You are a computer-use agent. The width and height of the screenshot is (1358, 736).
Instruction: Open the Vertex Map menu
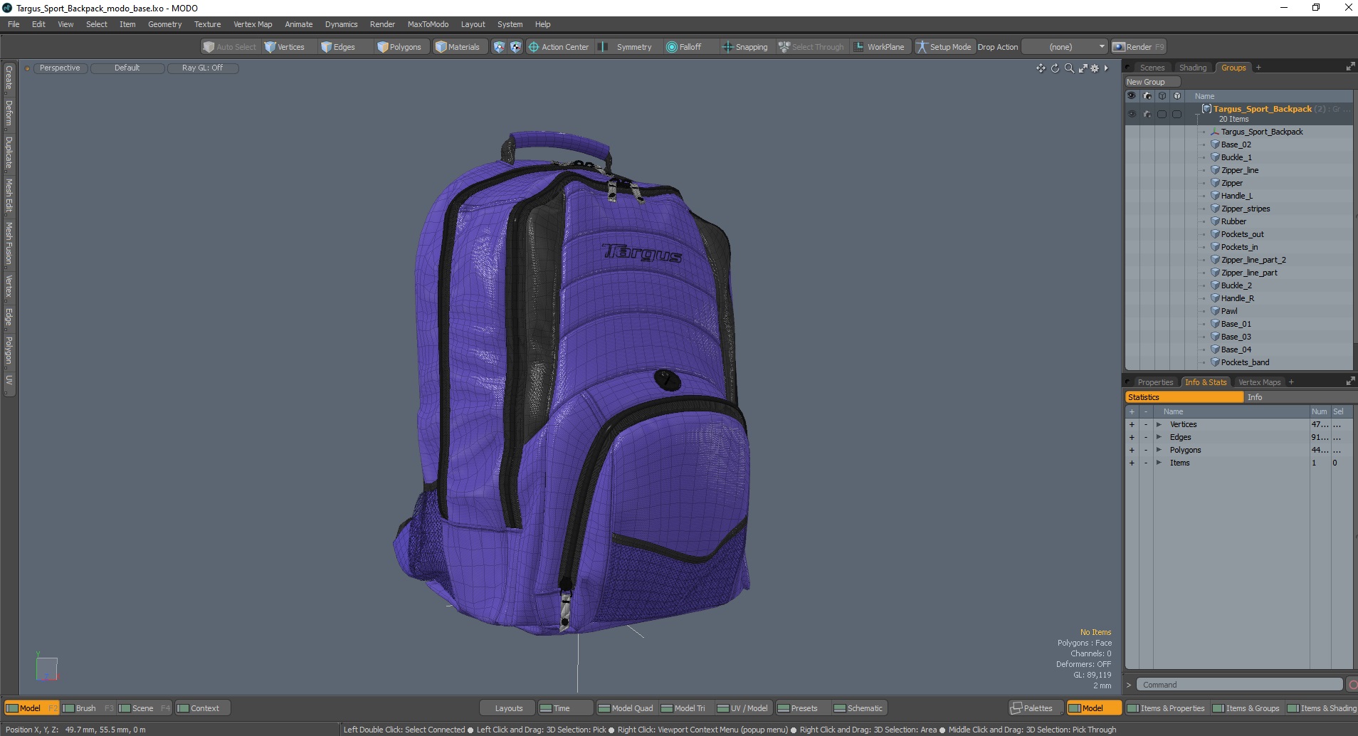coord(253,24)
